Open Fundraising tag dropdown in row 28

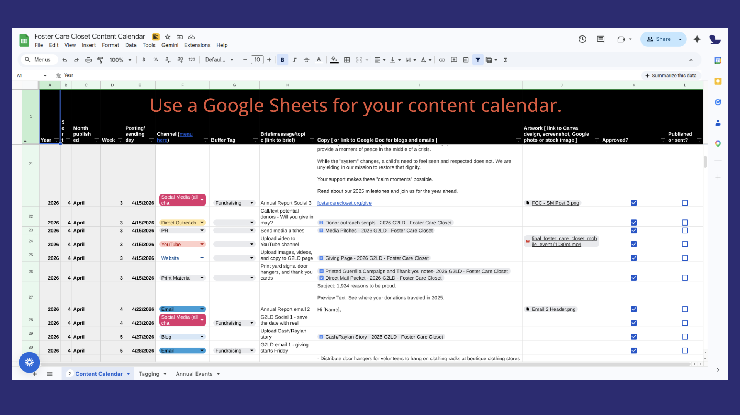pyautogui.click(x=251, y=323)
